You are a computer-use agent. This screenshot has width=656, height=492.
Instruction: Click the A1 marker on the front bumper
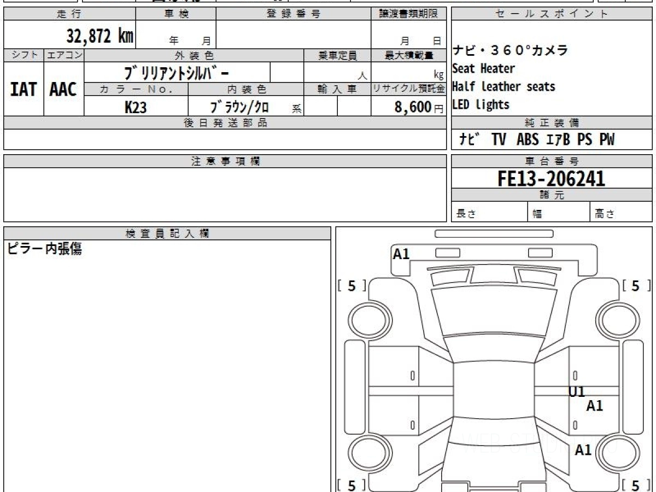[401, 254]
